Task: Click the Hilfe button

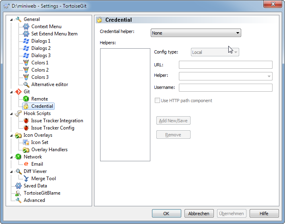Action: tap(264, 213)
